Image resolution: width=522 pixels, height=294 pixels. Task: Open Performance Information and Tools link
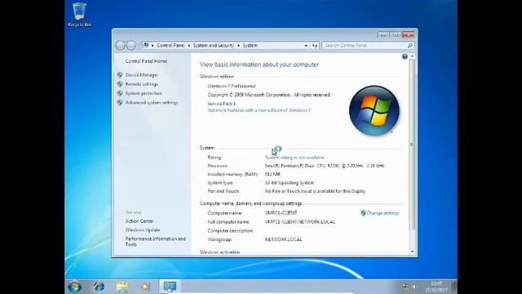(155, 242)
